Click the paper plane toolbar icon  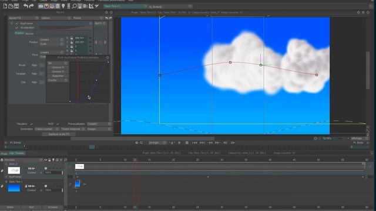coord(96,6)
